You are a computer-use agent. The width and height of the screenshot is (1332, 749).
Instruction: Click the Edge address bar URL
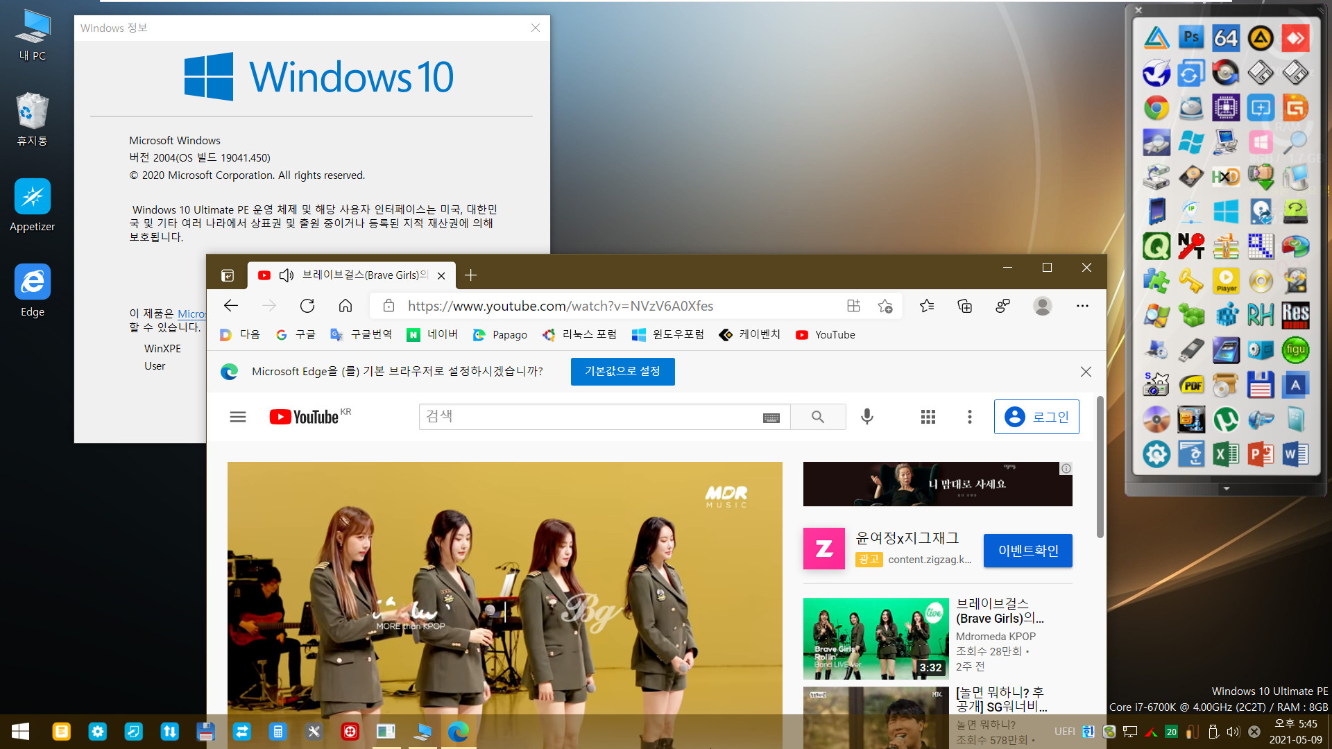[x=561, y=306]
